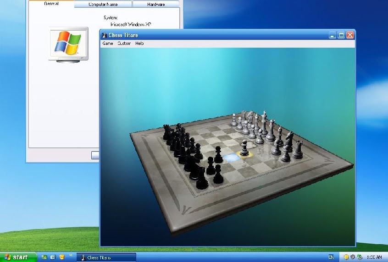This screenshot has height=262, width=388.
Task: Switch to Hardware tab in System Properties
Action: [x=156, y=4]
